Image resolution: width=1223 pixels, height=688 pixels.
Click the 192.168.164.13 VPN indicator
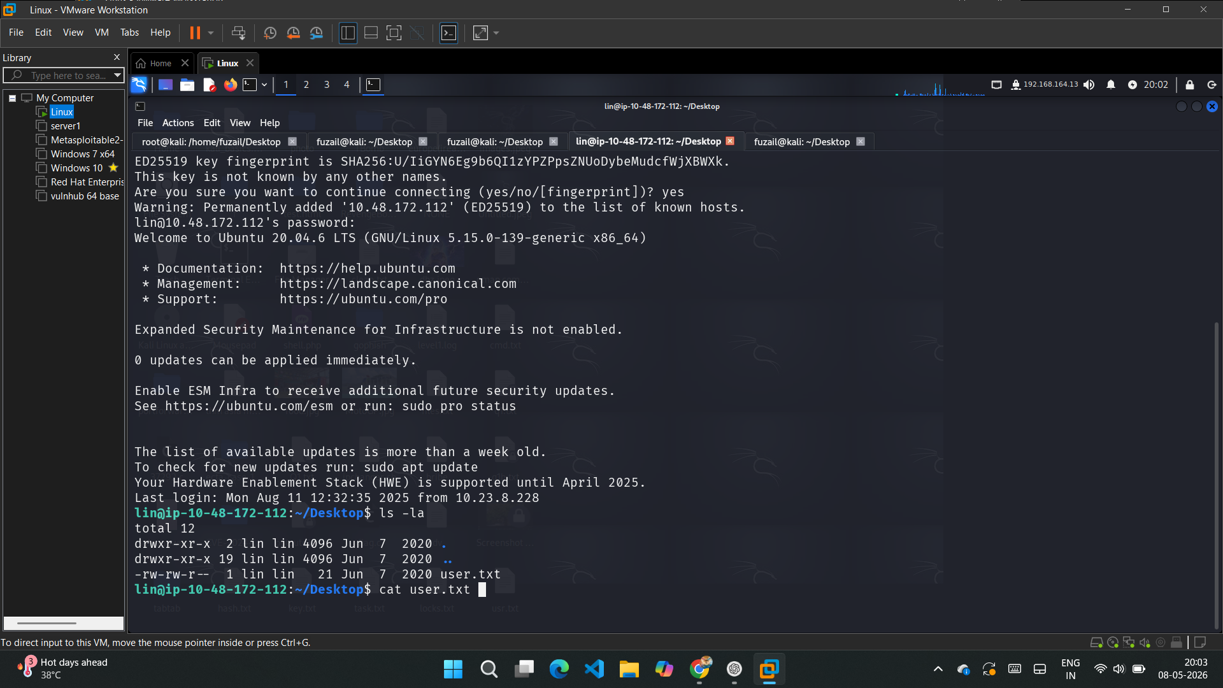coord(1045,85)
